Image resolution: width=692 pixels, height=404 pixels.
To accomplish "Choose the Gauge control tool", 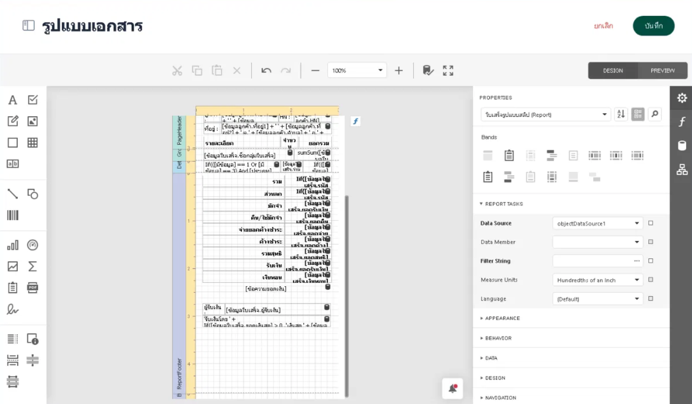I will (33, 245).
